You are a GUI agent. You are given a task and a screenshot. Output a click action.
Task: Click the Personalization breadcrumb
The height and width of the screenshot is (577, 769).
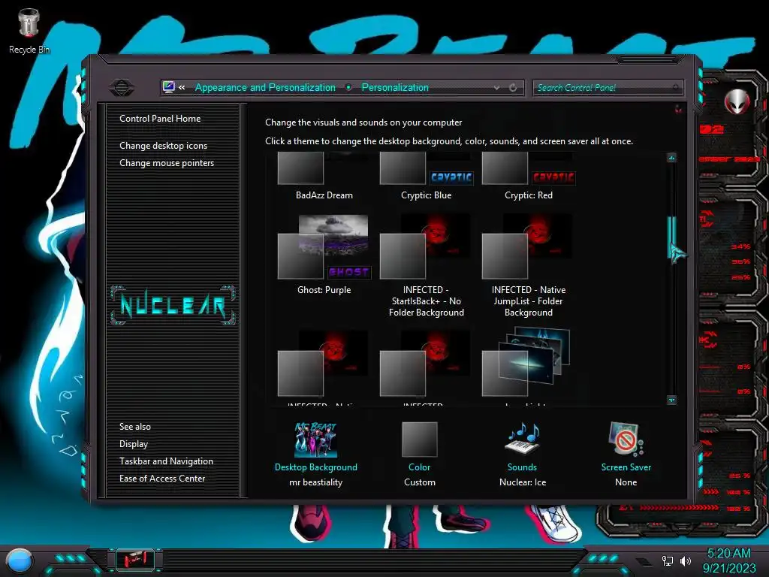coord(395,87)
